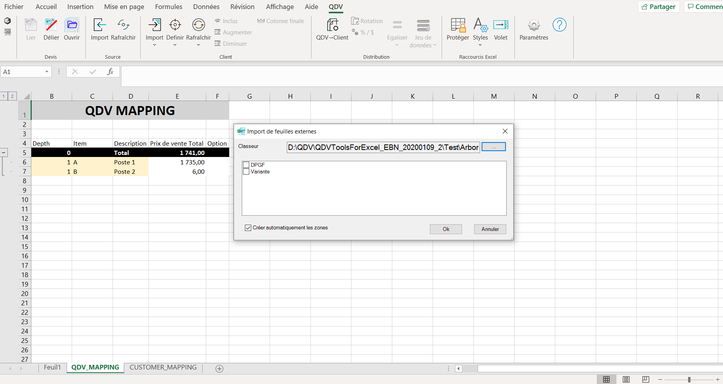Click the zoom in plus button

click(718, 380)
